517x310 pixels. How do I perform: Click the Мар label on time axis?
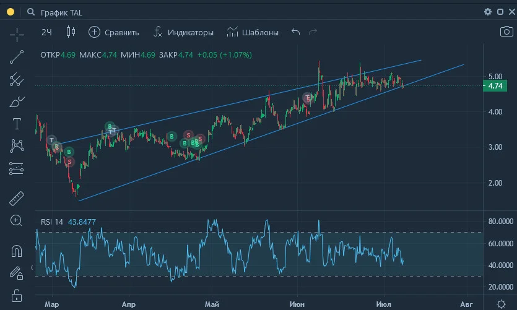click(x=52, y=304)
